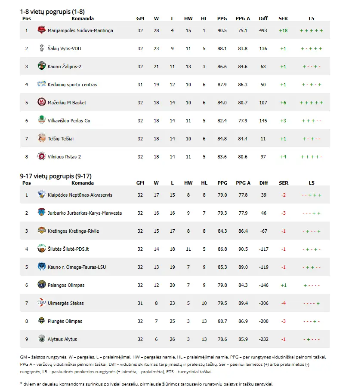
Task: Click the PPG column header in 1-8 group
Action: pyautogui.click(x=222, y=18)
